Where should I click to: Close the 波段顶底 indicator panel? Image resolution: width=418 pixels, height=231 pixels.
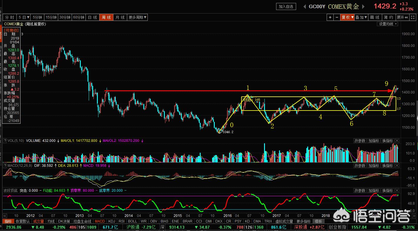(x=397, y=191)
